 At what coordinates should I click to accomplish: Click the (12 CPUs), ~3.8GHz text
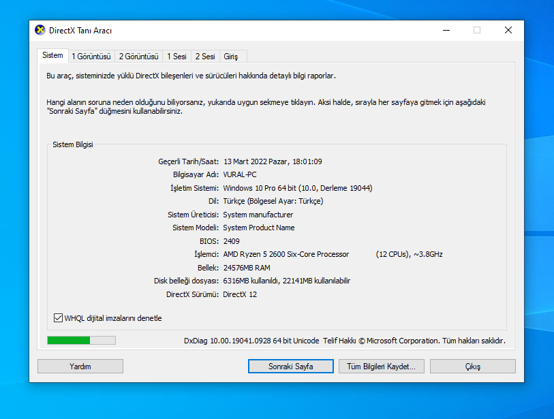pos(409,254)
